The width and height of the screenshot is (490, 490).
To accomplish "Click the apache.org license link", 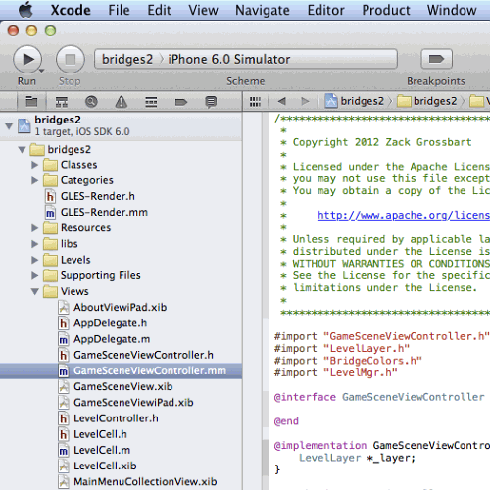I will click(404, 215).
